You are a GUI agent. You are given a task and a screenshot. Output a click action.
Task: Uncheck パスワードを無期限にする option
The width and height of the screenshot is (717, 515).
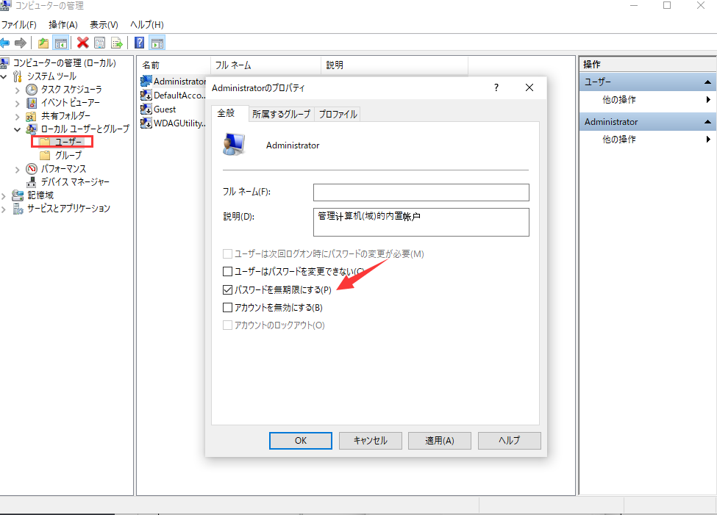point(229,289)
